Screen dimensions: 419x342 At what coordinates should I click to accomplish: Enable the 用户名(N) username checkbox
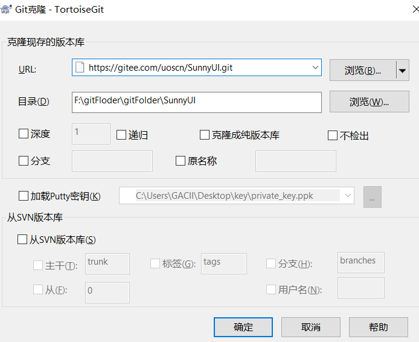pos(271,289)
